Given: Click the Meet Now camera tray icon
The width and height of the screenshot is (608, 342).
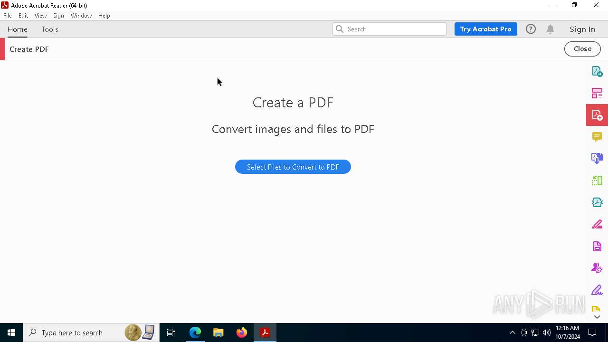Looking at the screenshot, I should click(524, 332).
